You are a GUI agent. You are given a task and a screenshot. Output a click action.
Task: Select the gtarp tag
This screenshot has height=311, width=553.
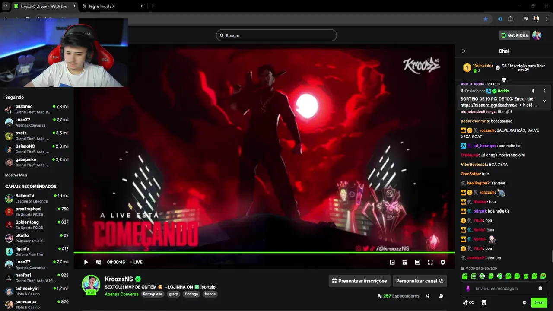point(173,294)
